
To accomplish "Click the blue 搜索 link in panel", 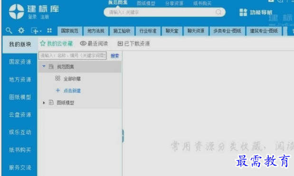I will [x=114, y=56].
